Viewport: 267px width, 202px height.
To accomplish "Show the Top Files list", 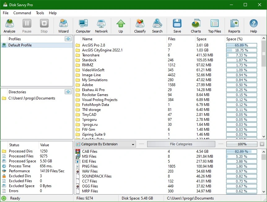I will (x=215, y=26).
